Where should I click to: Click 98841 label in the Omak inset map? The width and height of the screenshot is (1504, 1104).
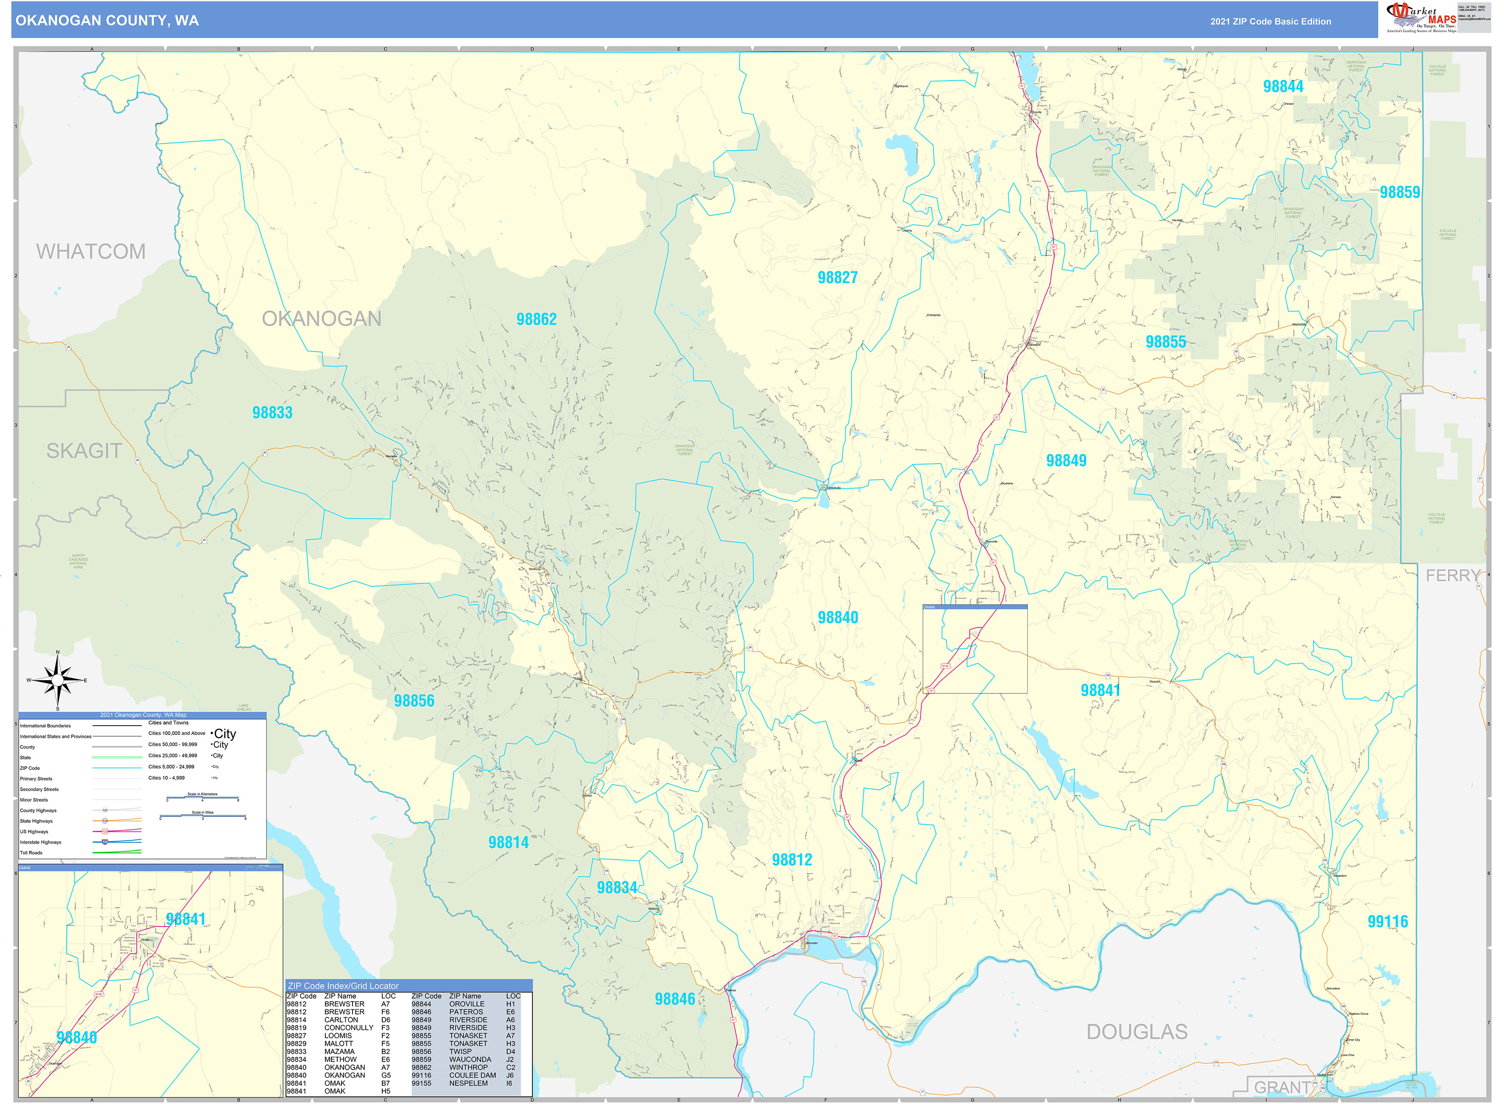click(x=186, y=920)
